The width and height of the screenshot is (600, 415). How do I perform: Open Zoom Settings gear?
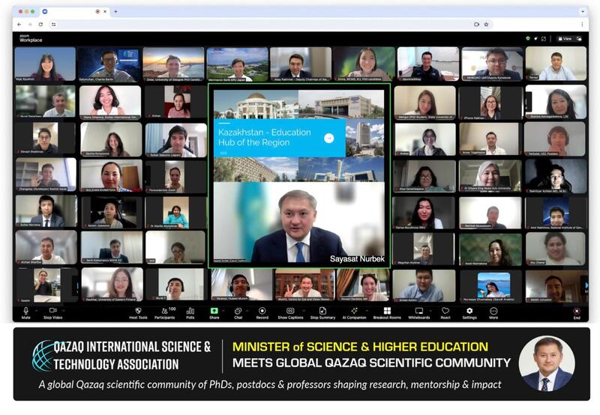(469, 312)
